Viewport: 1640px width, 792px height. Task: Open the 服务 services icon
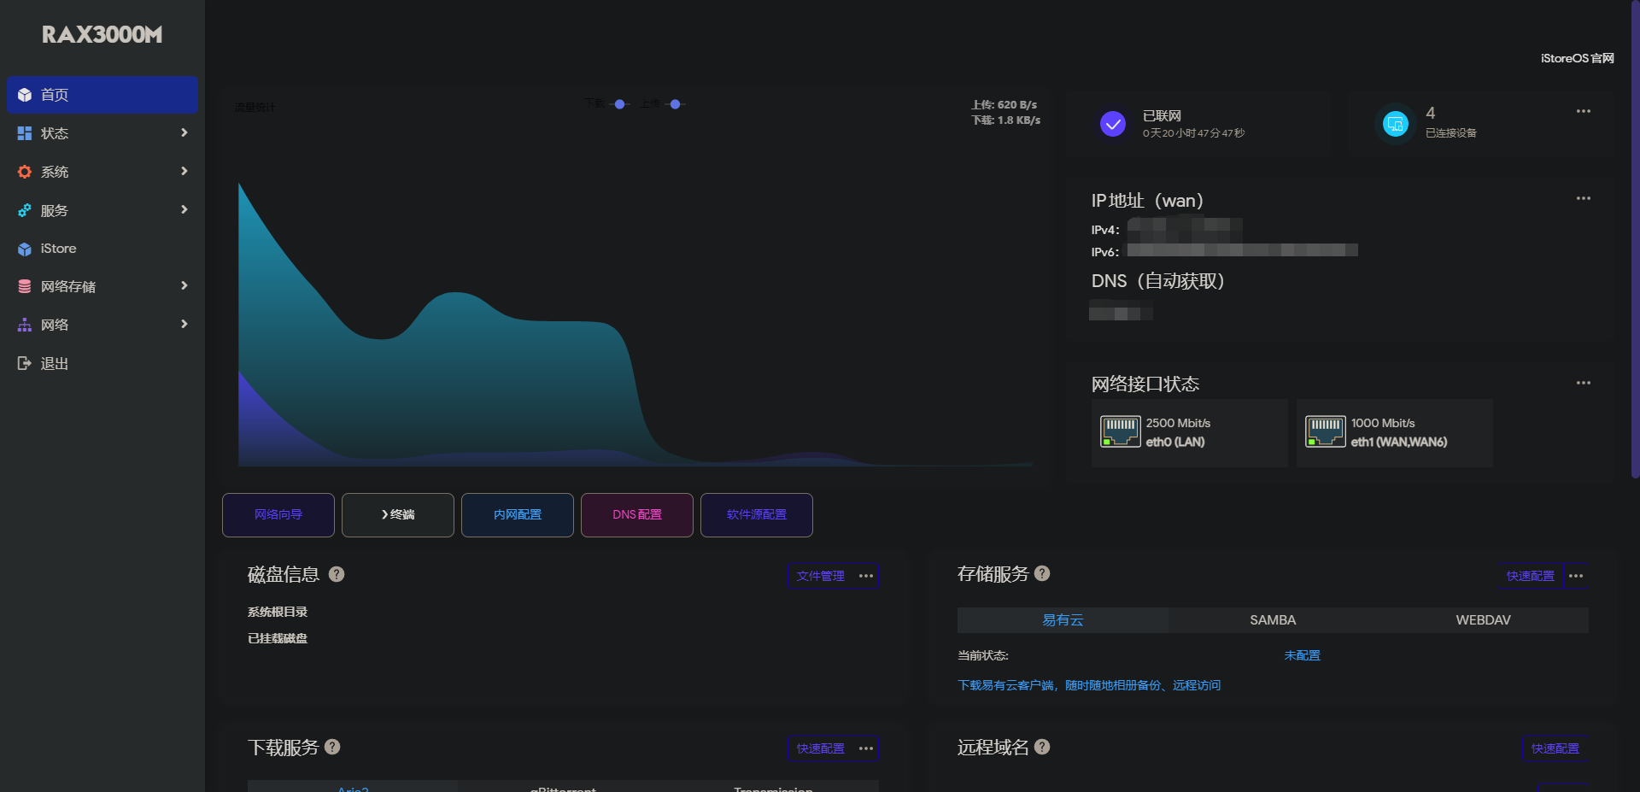[24, 210]
